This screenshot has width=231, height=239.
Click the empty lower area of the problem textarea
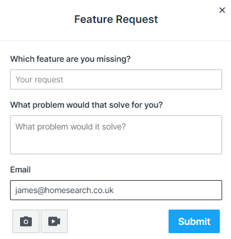click(x=116, y=144)
